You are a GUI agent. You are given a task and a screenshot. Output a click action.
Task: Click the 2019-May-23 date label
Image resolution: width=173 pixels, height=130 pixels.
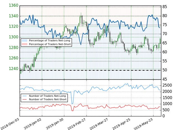click(x=143, y=124)
